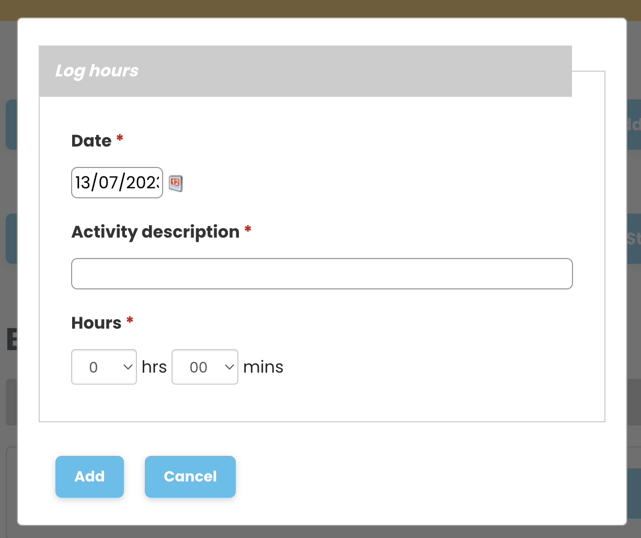
Task: Click the chevron arrow of hours select
Action: point(128,367)
